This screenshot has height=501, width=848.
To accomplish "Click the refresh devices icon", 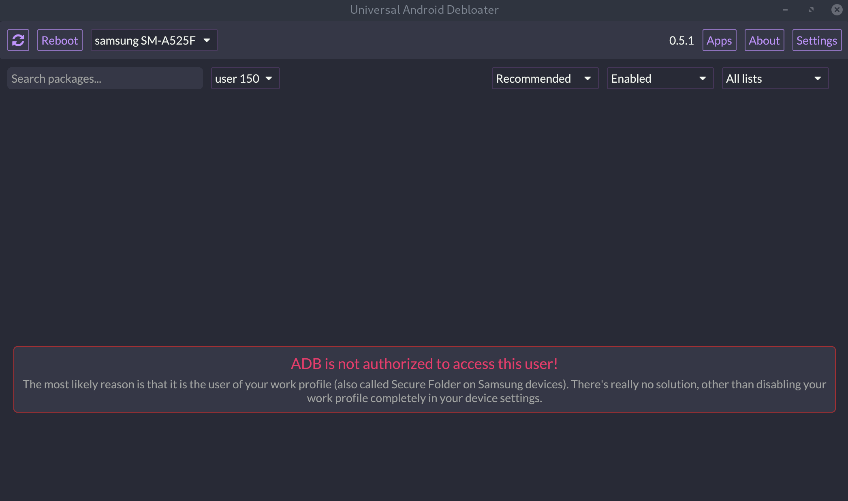I will pos(18,40).
